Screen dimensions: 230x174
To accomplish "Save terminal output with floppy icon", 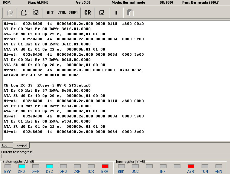I will pyautogui.click(x=102, y=13).
